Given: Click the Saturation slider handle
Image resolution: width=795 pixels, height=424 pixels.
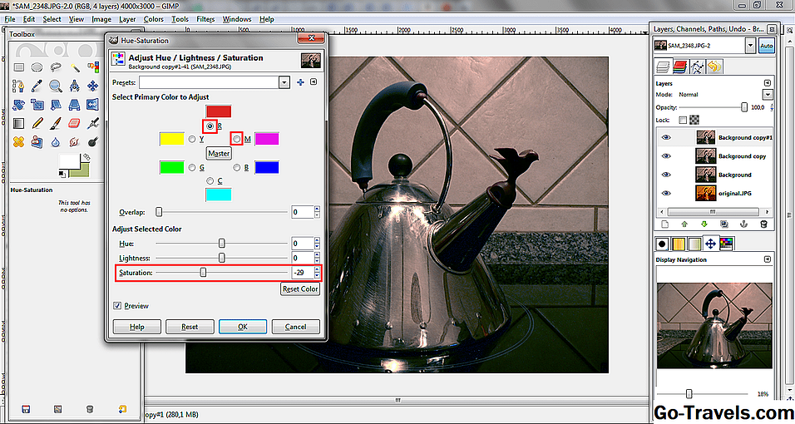Looking at the screenshot, I should (x=203, y=272).
